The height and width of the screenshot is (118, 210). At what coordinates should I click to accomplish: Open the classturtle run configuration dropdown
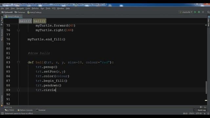point(186,12)
